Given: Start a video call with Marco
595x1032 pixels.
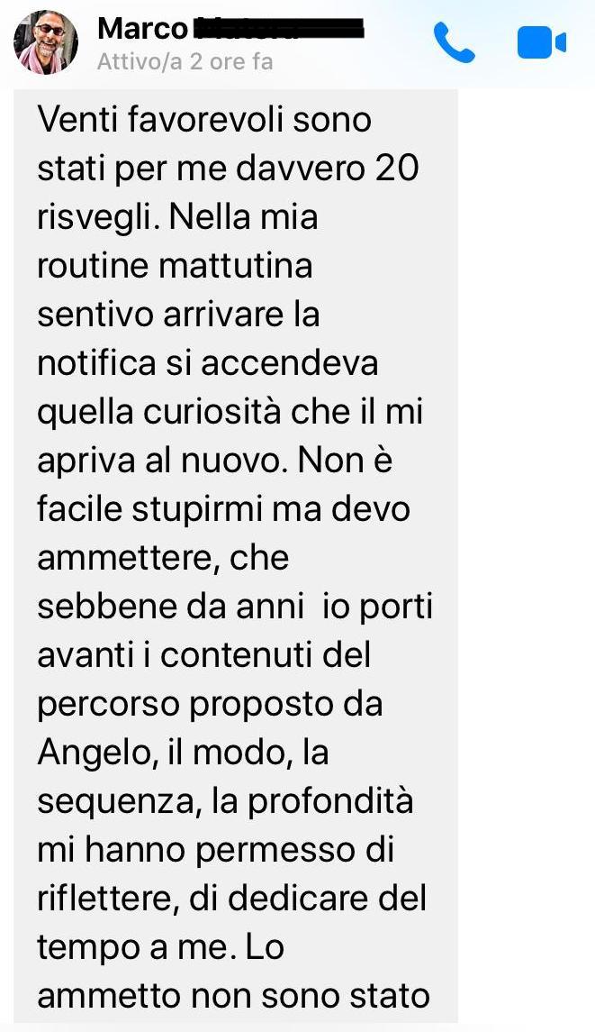Looking at the screenshot, I should pos(542,42).
